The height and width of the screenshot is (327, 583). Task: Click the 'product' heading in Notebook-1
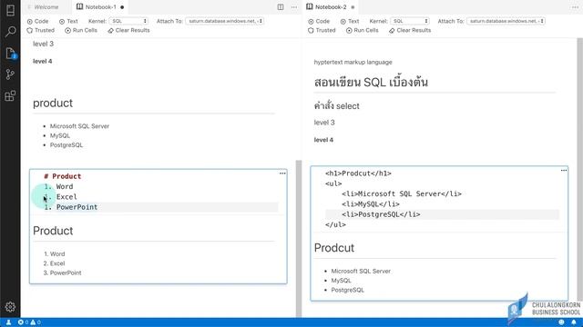click(53, 103)
